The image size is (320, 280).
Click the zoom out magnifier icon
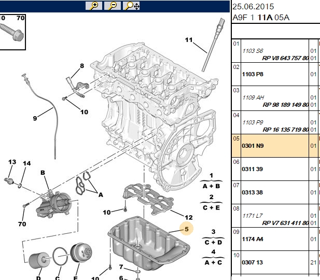[x=113, y=6]
